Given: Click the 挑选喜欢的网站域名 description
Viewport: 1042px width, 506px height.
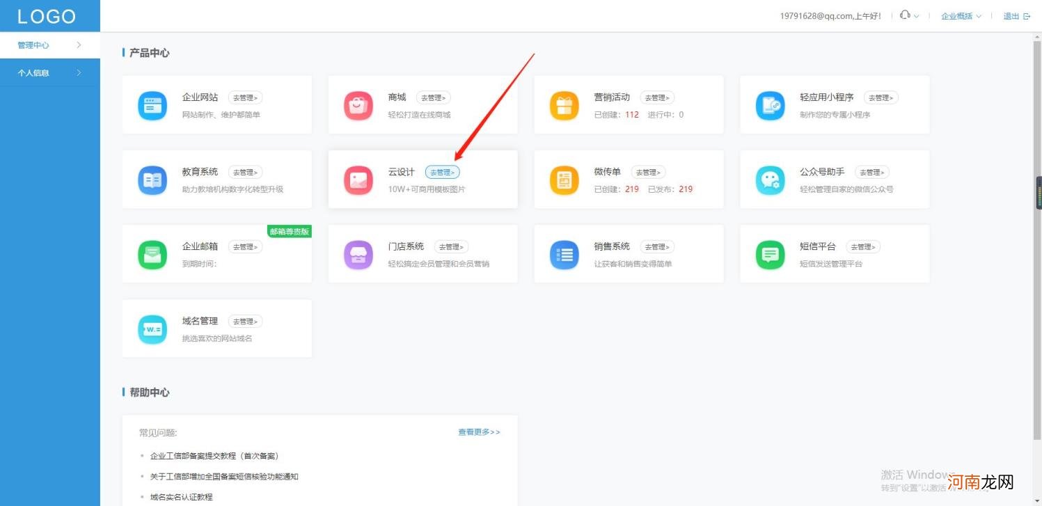Looking at the screenshot, I should point(217,338).
